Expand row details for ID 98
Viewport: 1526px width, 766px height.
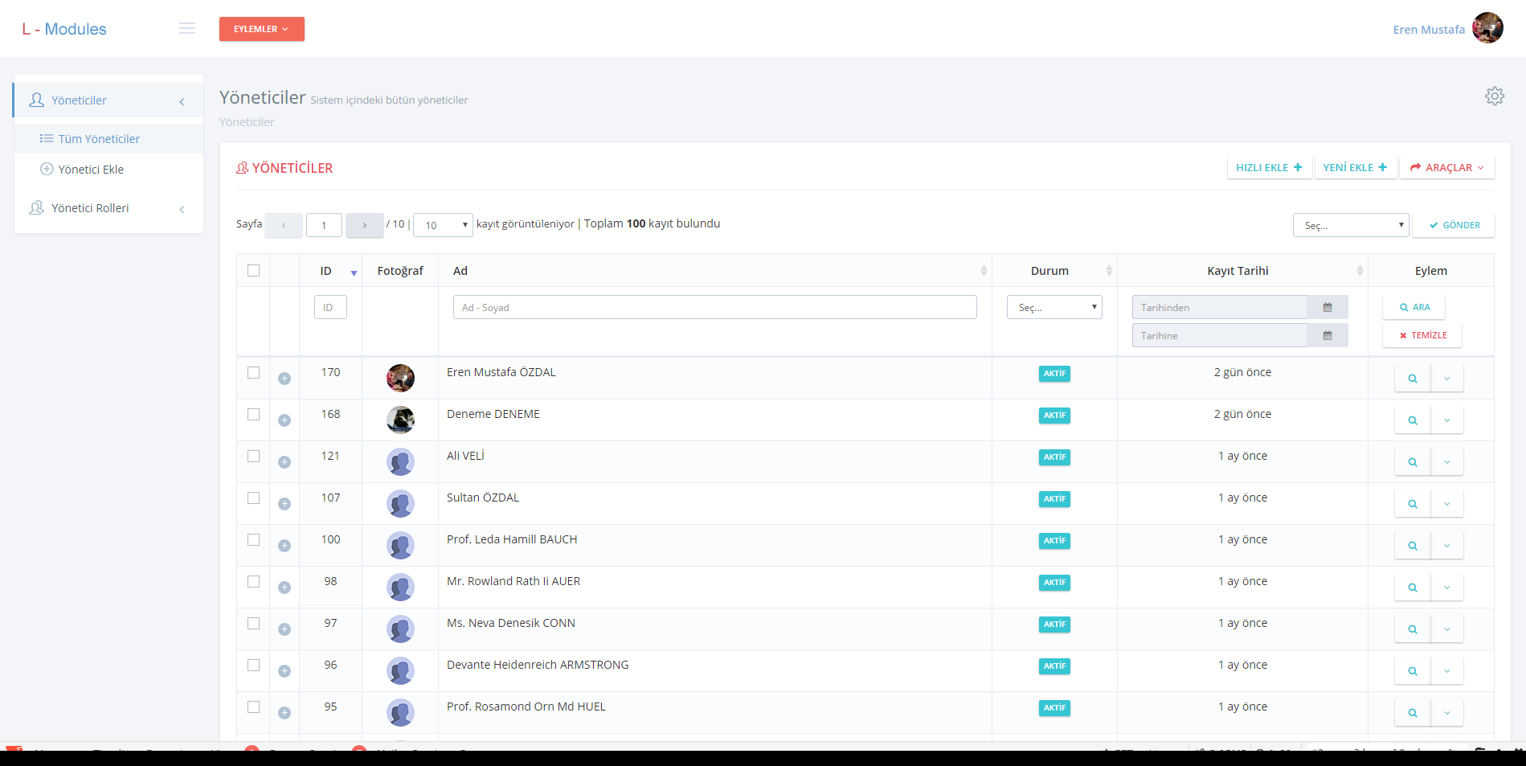pyautogui.click(x=284, y=588)
